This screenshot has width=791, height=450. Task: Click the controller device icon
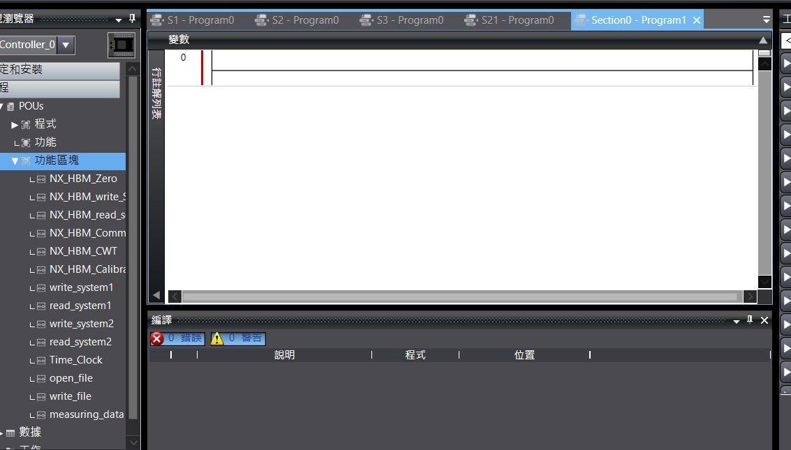(x=121, y=45)
